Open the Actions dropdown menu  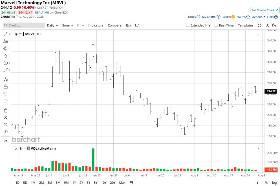(259, 17)
